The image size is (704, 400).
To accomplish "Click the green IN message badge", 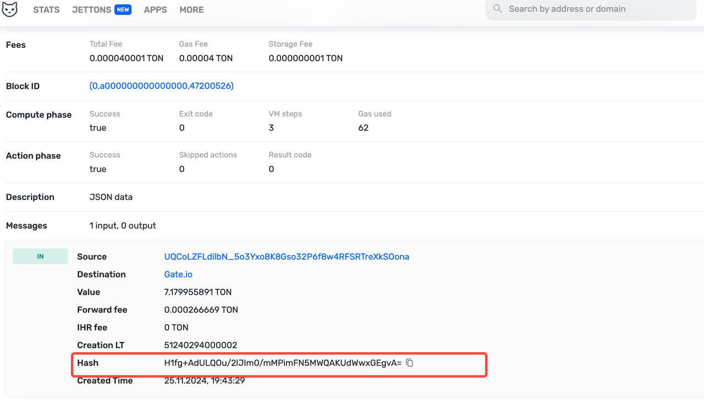I will 40,257.
